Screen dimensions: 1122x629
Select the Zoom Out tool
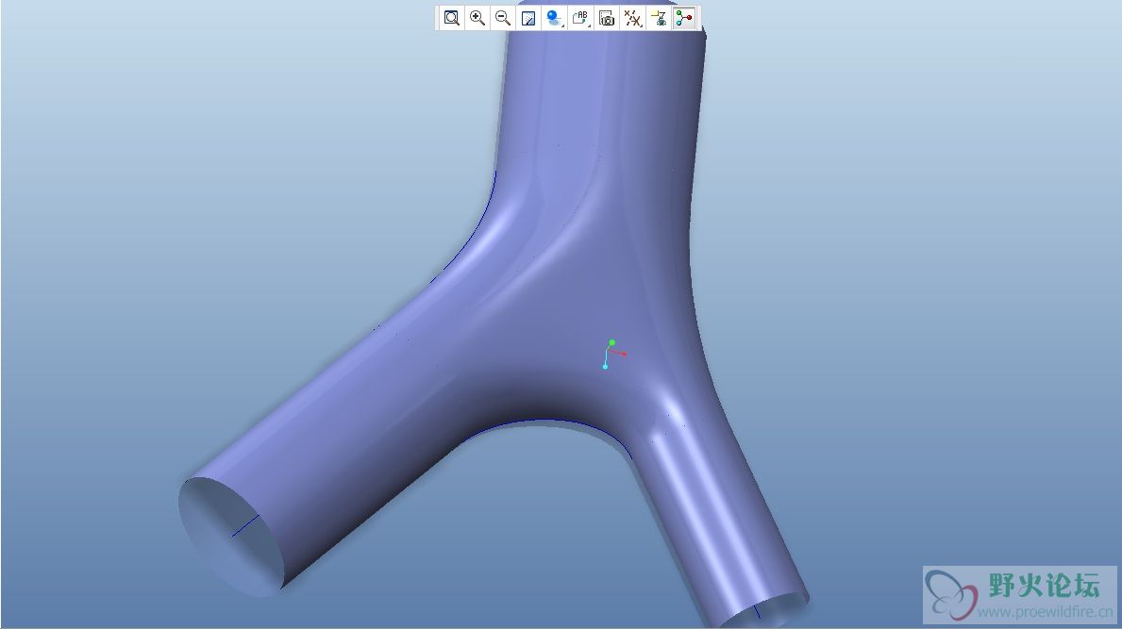(503, 18)
